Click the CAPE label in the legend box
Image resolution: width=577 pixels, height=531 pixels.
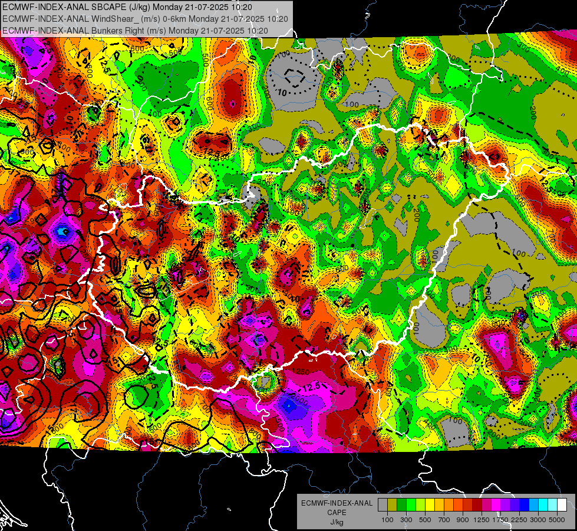(337, 513)
